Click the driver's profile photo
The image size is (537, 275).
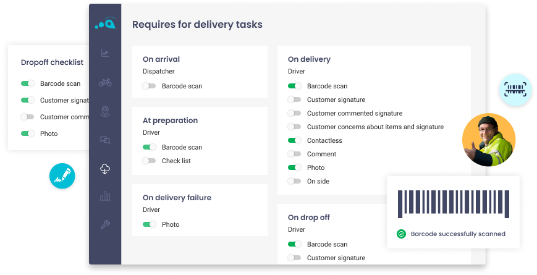pos(489,140)
